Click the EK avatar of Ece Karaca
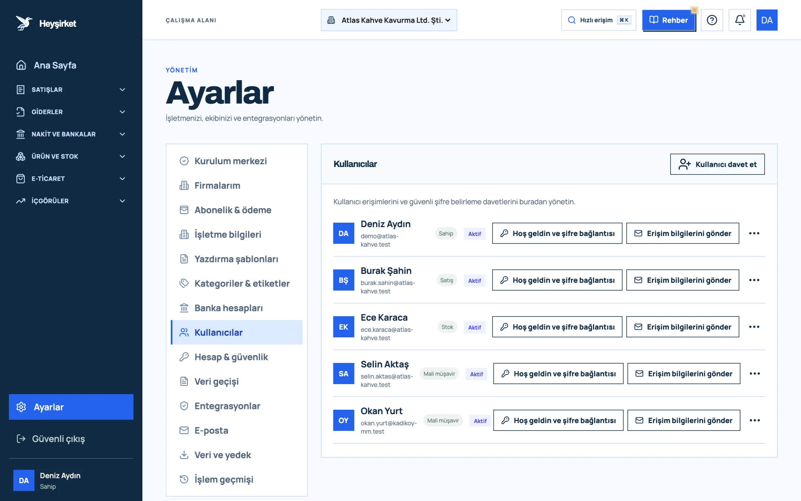Viewport: 801px width, 501px height. tap(343, 327)
